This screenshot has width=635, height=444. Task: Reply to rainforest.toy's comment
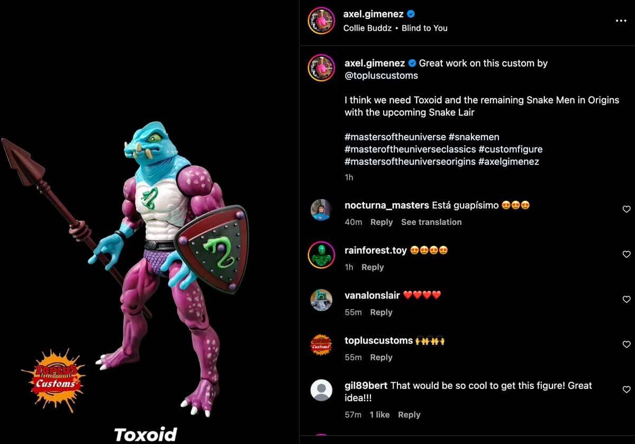click(373, 267)
